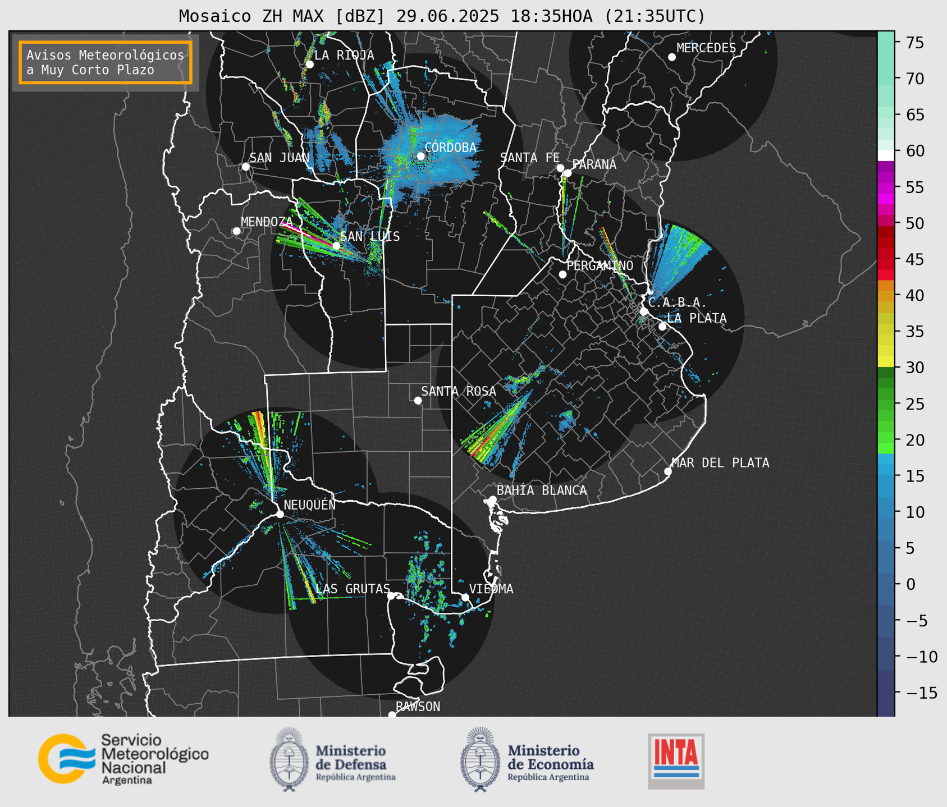
Task: Click the red 45 dBZ color band
Action: pos(886,259)
